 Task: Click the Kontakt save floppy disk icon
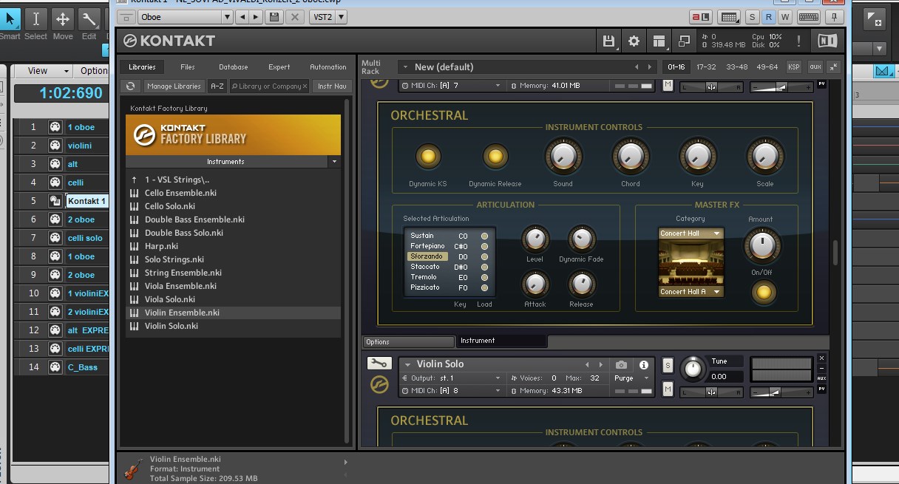coord(608,41)
